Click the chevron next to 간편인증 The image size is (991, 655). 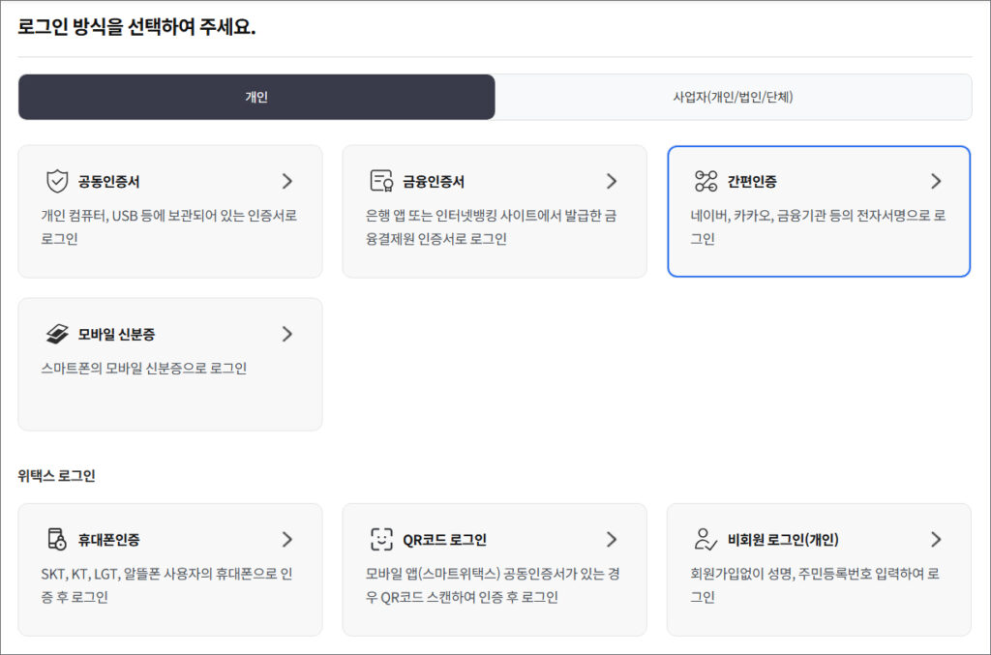coord(935,181)
